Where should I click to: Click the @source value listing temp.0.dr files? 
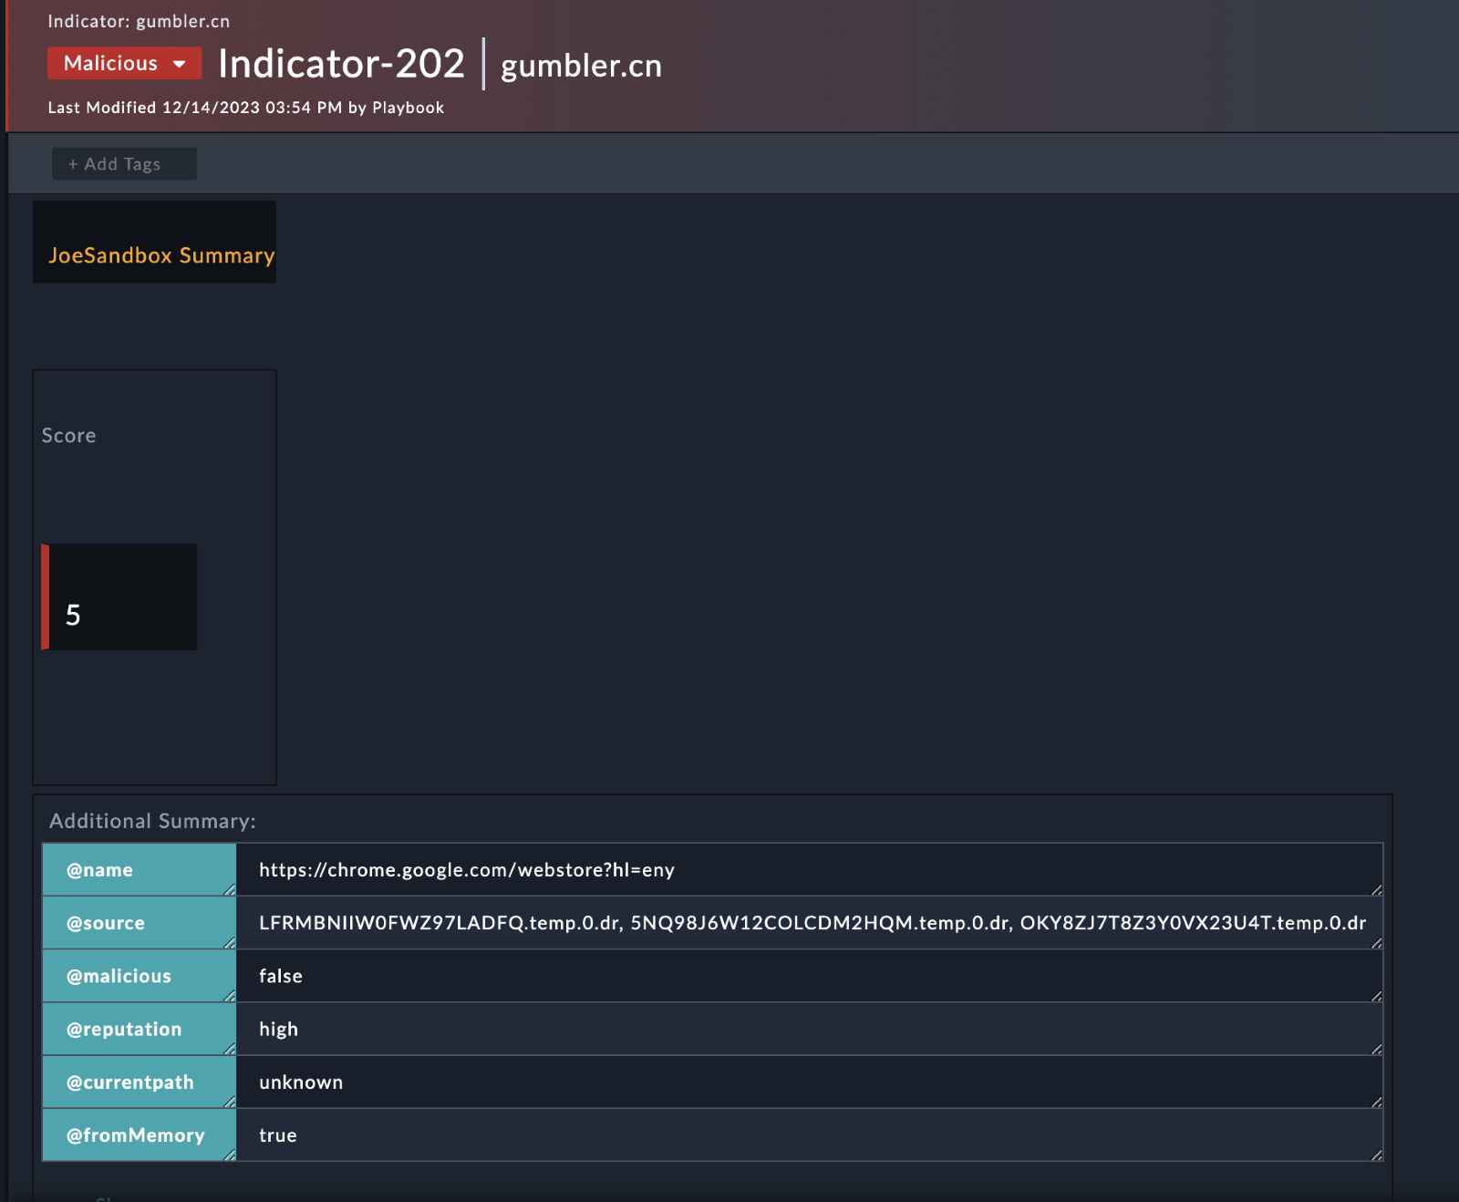(x=812, y=923)
